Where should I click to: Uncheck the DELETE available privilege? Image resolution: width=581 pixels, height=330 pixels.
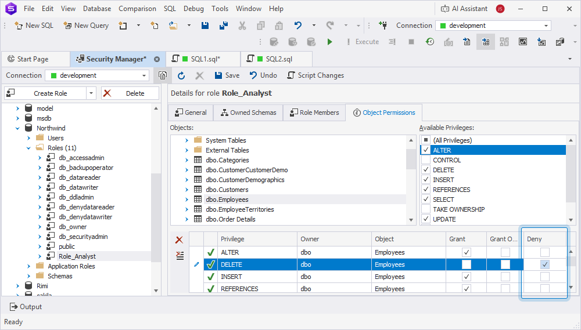click(426, 170)
